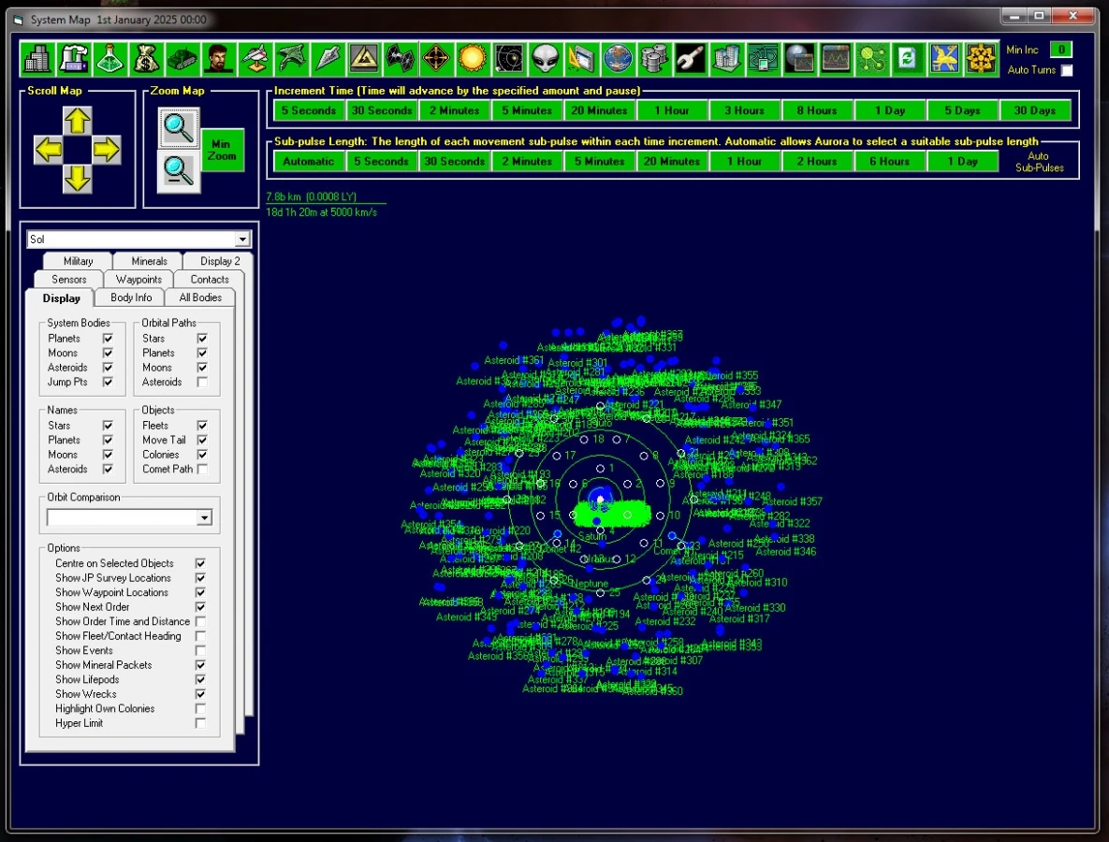Click the planet with monitor icon
The height and width of the screenshot is (842, 1109).
click(x=799, y=59)
